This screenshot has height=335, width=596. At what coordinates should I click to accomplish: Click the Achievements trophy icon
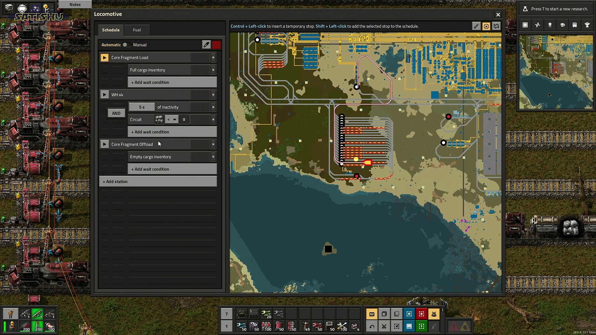(587, 25)
